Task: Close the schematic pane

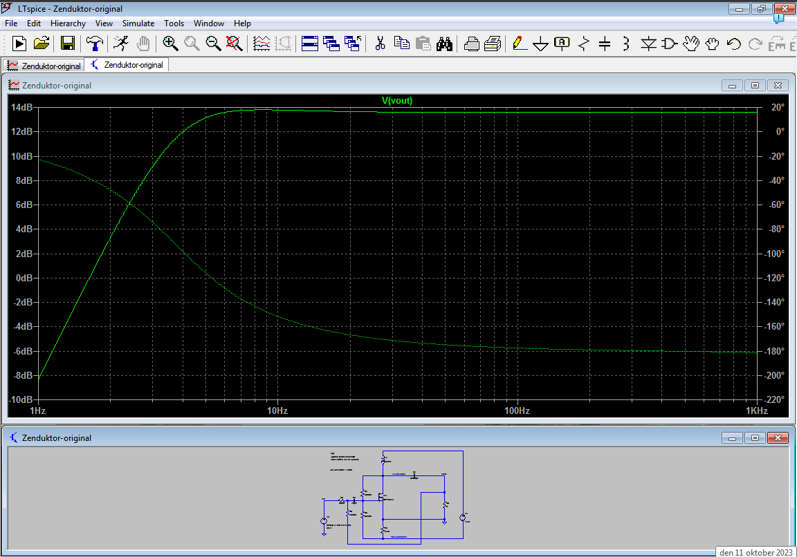Action: (x=778, y=437)
